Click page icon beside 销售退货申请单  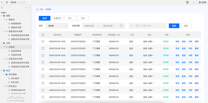(6, 31)
